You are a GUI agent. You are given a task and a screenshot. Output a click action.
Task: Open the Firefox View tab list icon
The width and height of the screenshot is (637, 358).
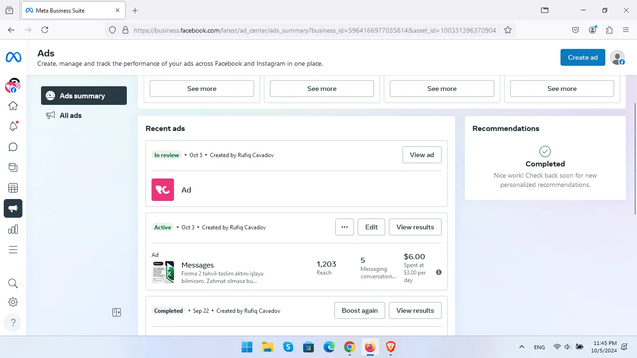point(9,10)
